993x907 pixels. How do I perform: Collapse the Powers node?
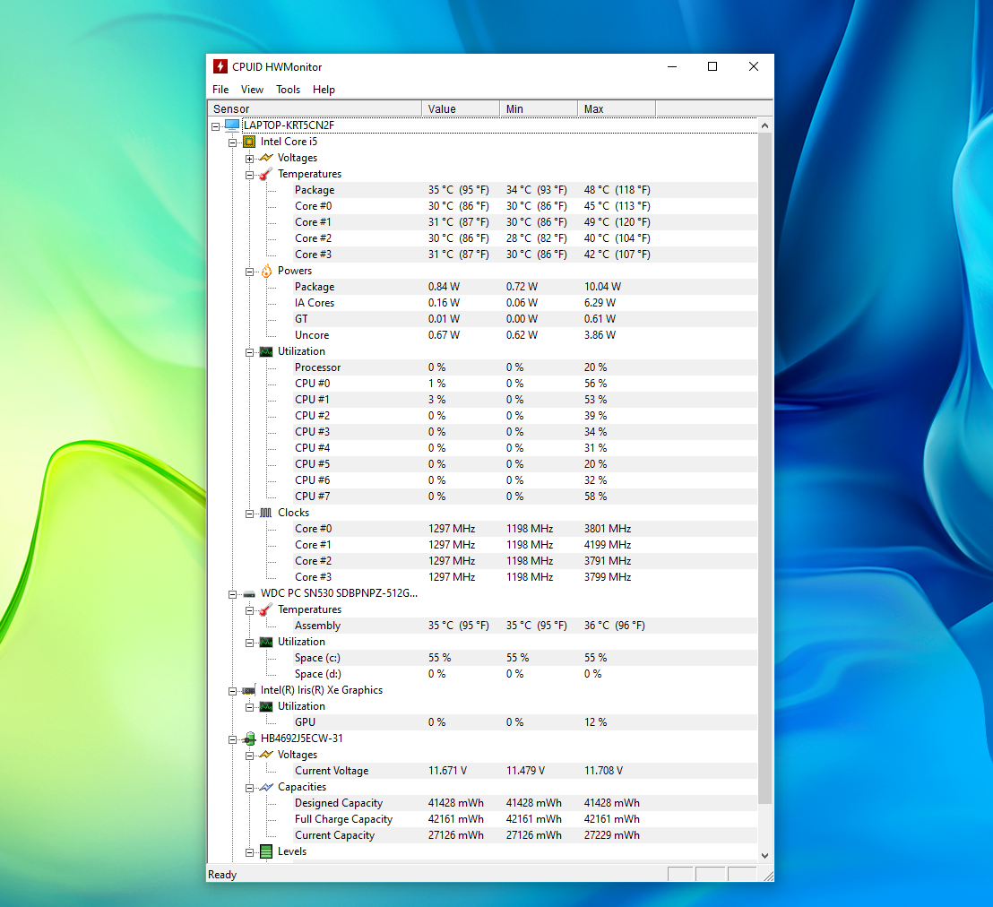[x=249, y=272]
